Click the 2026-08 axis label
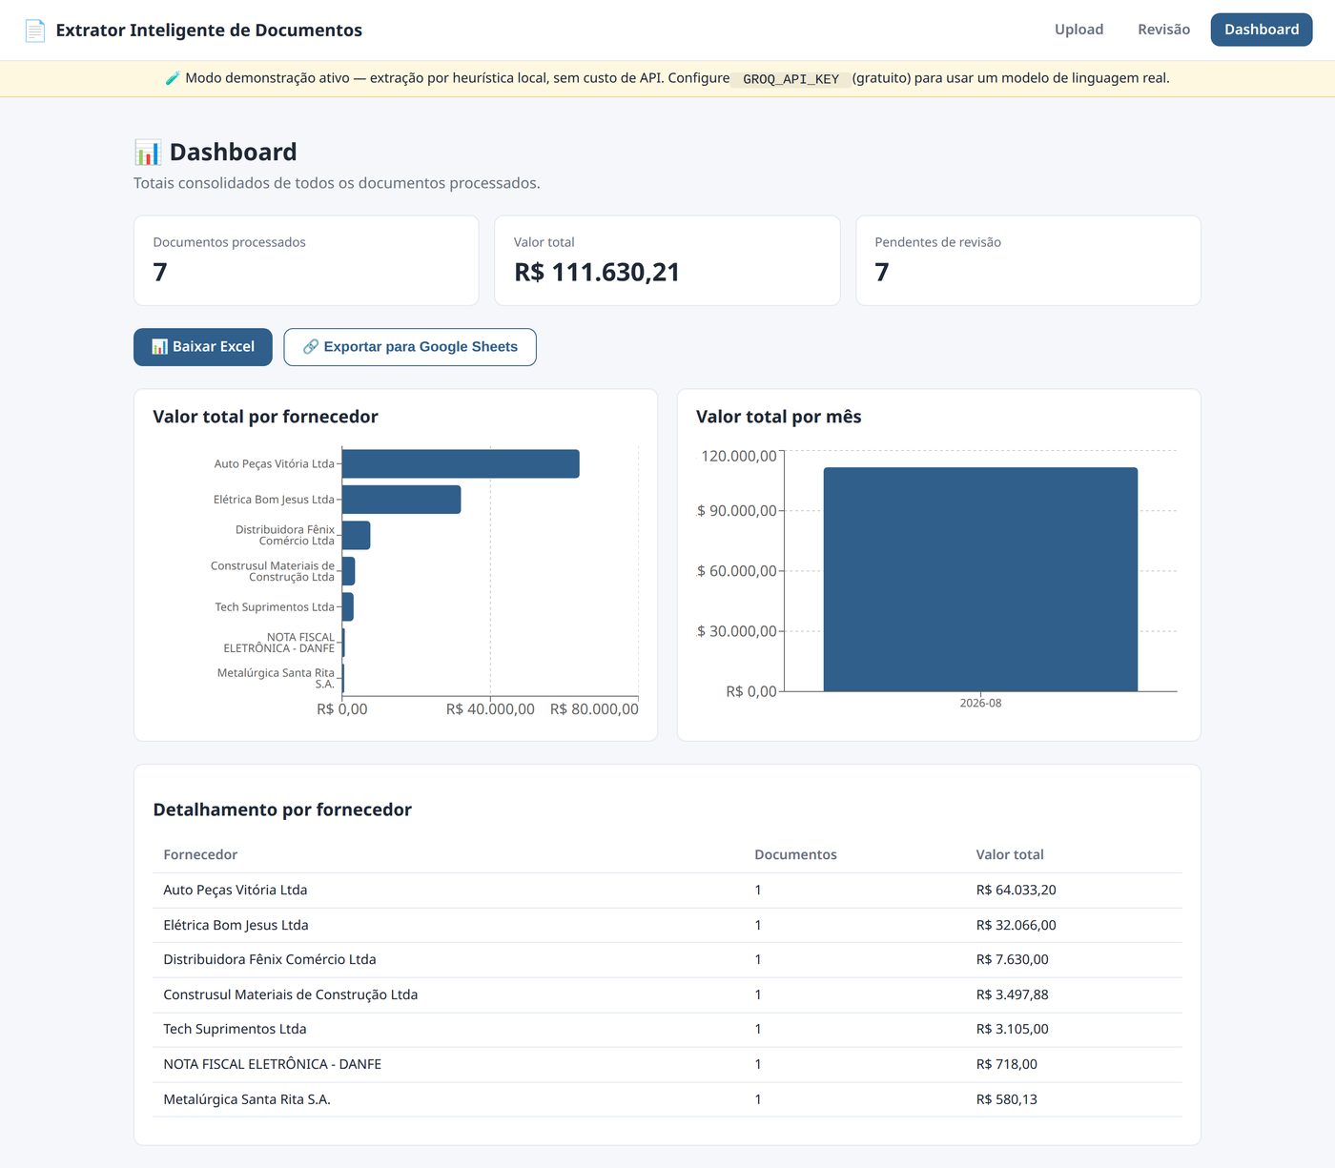The height and width of the screenshot is (1168, 1335). (980, 703)
